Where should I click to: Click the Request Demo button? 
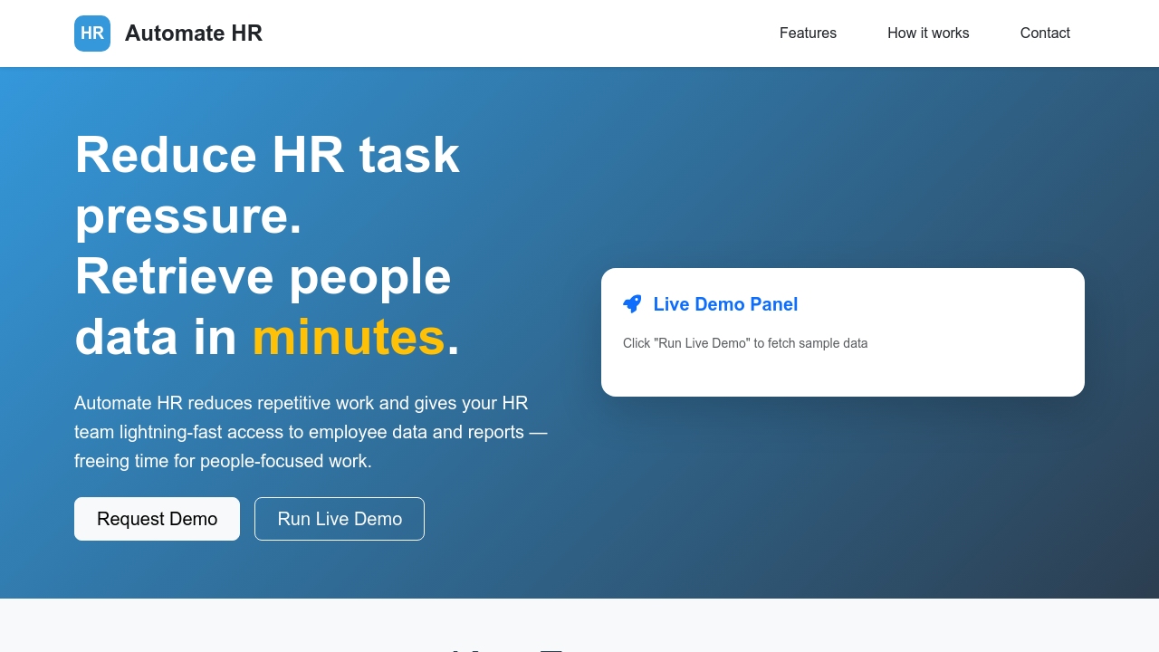(x=157, y=518)
